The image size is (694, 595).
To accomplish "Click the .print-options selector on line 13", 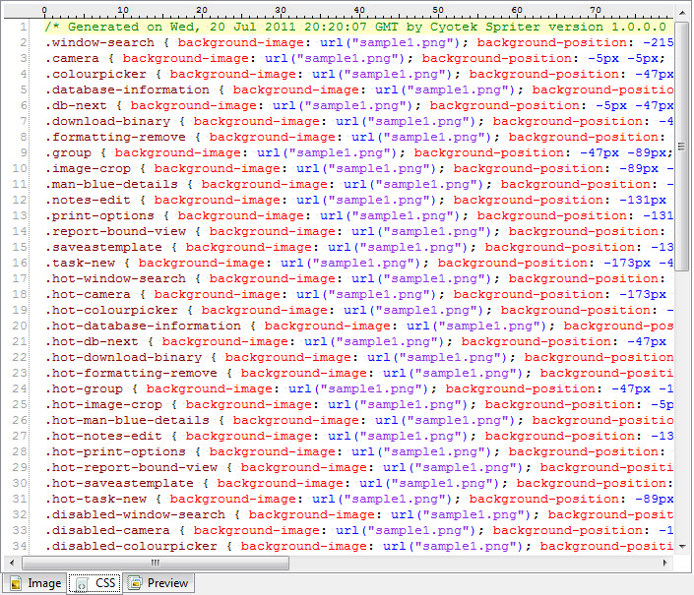I will (x=99, y=215).
